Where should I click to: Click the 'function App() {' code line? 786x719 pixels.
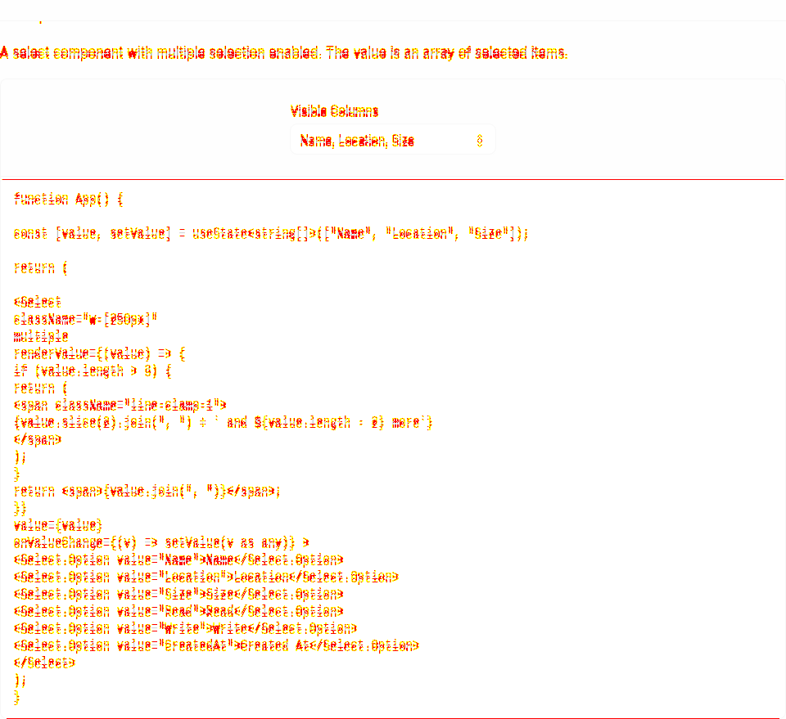pyautogui.click(x=69, y=200)
